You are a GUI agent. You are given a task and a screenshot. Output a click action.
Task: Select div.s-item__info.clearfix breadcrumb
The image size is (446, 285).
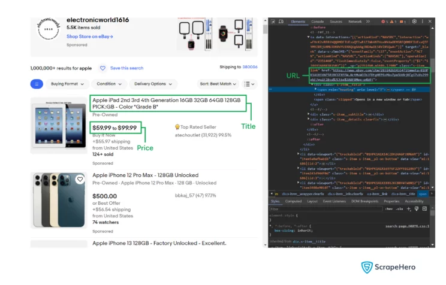[x=345, y=194]
